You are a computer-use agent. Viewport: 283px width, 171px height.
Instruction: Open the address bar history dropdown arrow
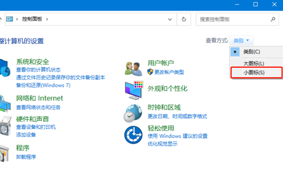tap(170, 19)
